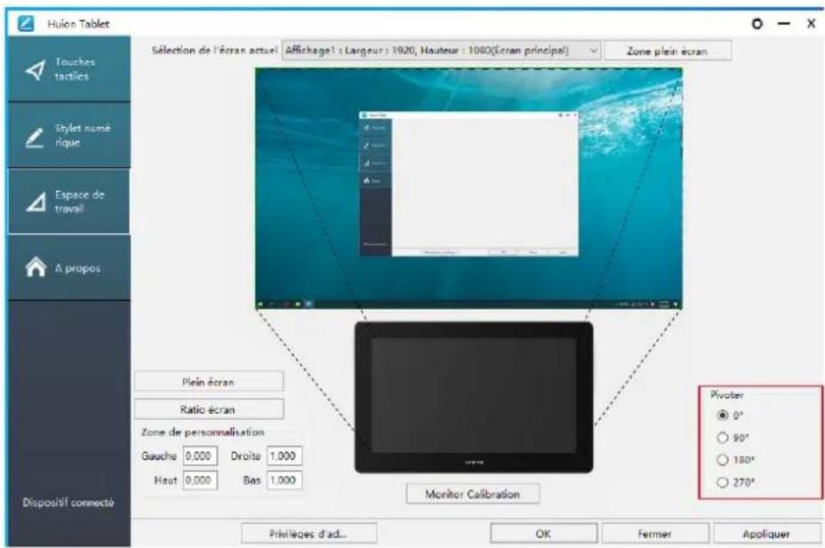825x548 pixels.
Task: Click the Pivoter group label
Action: tap(726, 394)
